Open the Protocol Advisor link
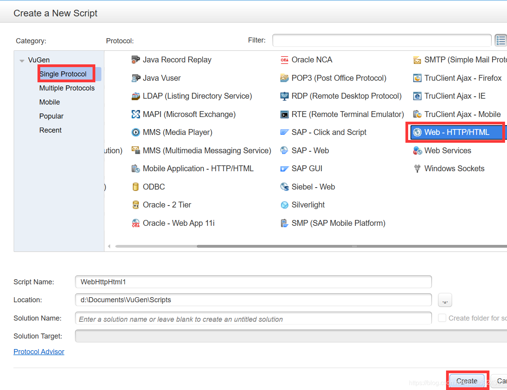This screenshot has width=507, height=390. click(x=39, y=352)
